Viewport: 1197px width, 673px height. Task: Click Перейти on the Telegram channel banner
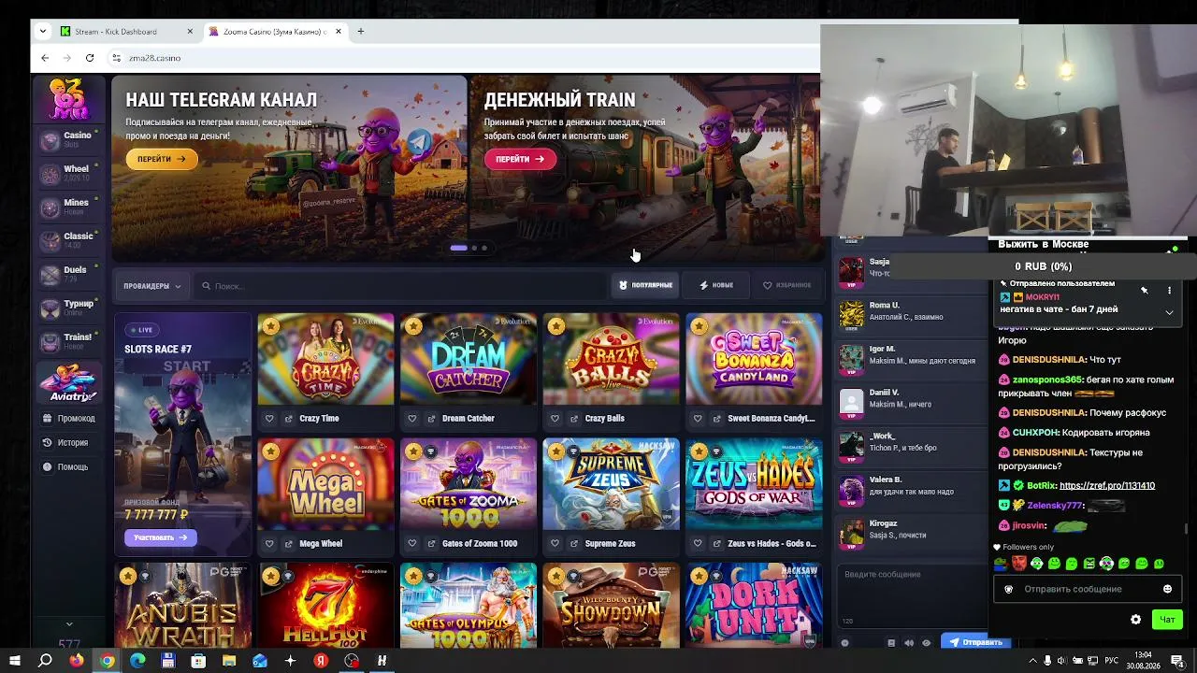tap(162, 159)
